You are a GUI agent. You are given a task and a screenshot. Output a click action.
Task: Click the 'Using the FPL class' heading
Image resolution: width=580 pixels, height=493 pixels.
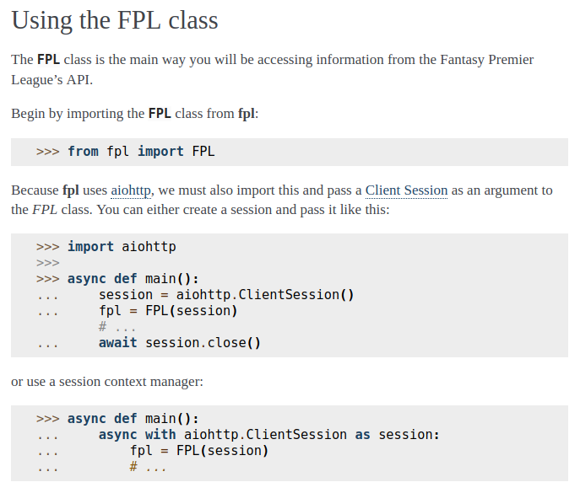point(115,20)
